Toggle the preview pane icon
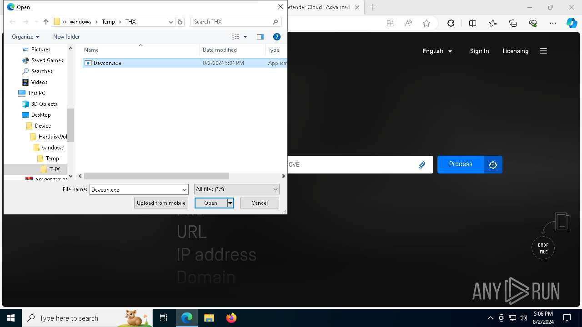 coord(261,37)
